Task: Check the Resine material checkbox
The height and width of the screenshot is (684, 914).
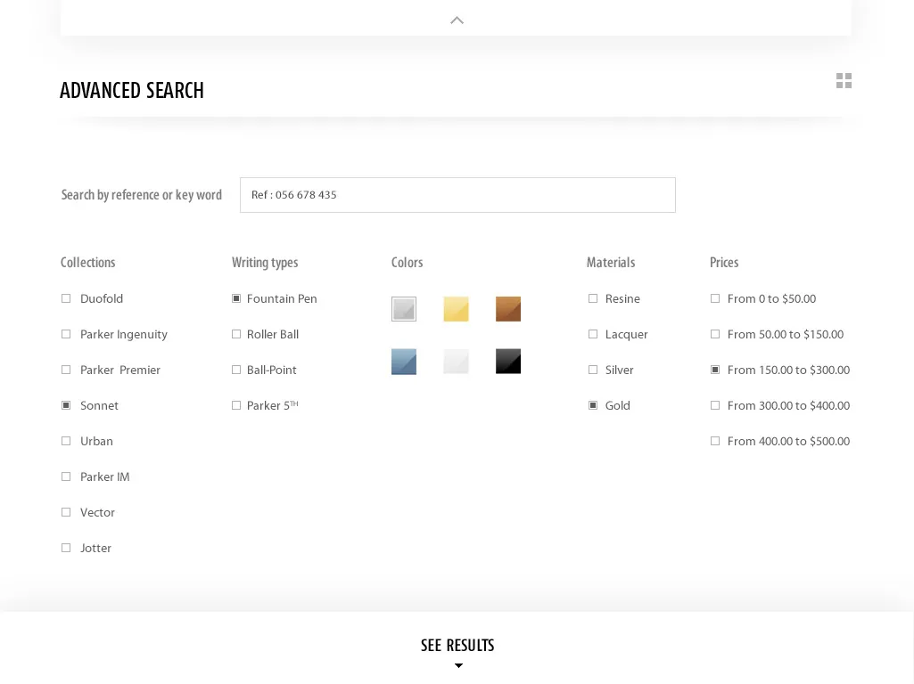Action: click(x=593, y=298)
